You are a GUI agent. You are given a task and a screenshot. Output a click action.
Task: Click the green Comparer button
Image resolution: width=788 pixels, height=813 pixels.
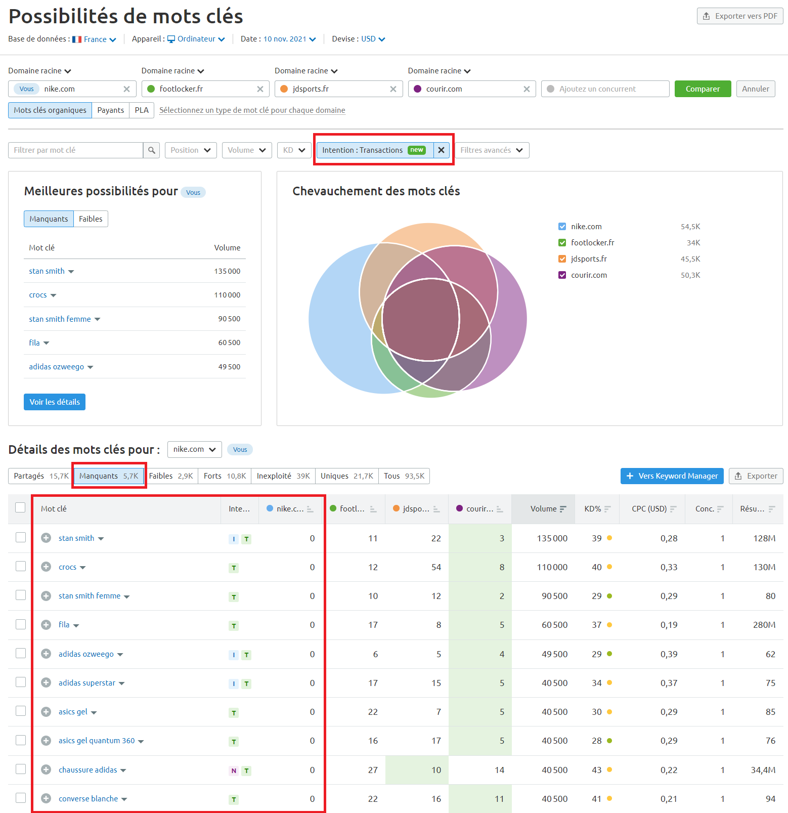click(703, 89)
